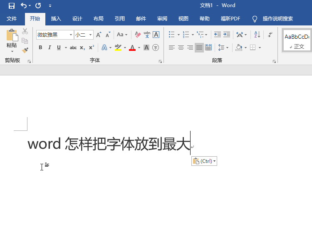Toggle show/hide paragraph marks

tap(270, 35)
